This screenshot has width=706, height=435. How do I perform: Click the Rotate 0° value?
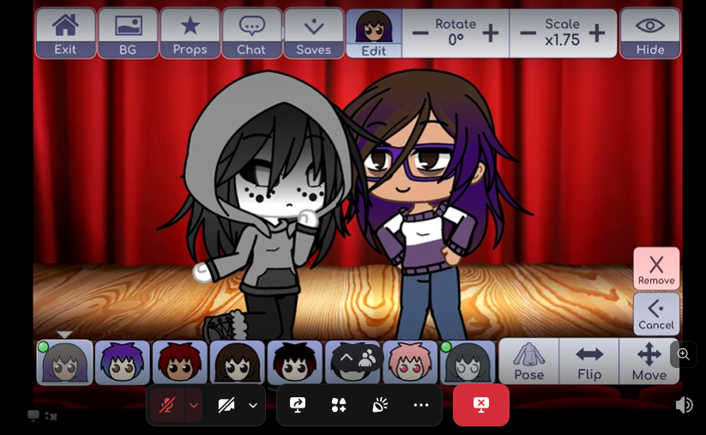(x=456, y=40)
